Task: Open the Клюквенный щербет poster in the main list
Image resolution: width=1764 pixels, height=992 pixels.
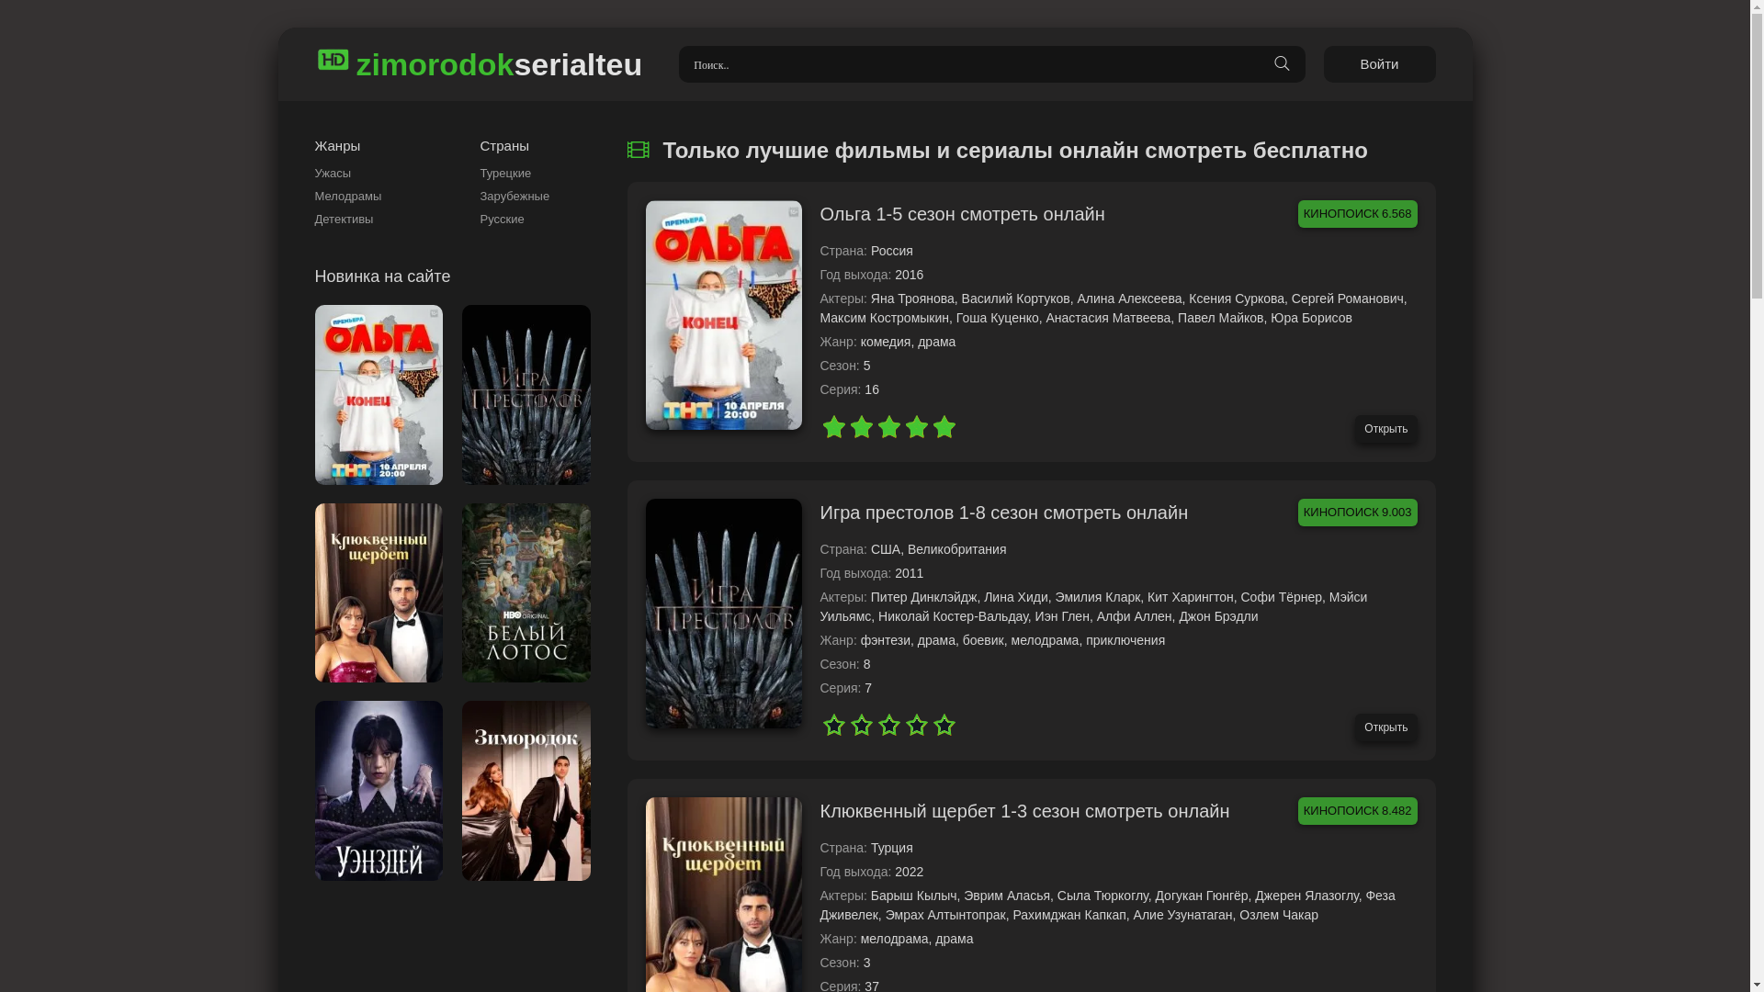Action: pos(723,895)
